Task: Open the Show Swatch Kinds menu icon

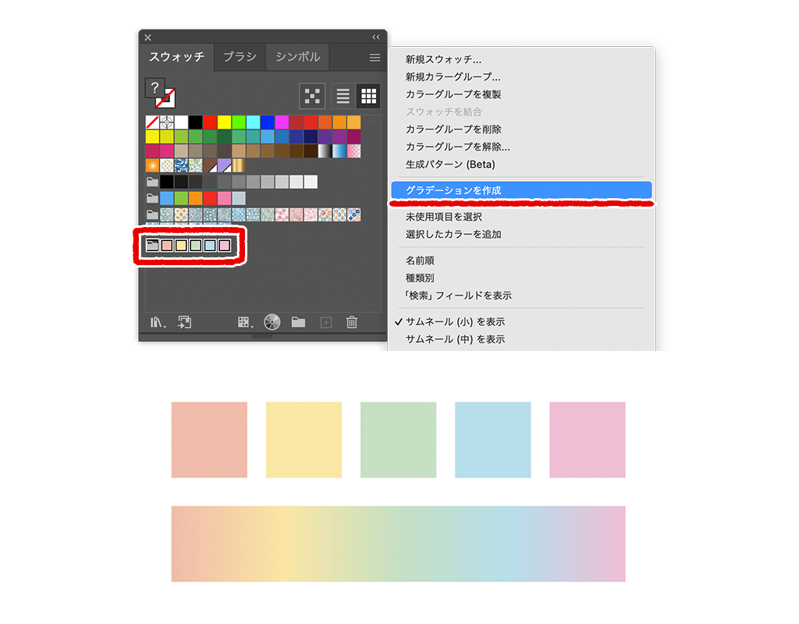Action: tap(245, 322)
